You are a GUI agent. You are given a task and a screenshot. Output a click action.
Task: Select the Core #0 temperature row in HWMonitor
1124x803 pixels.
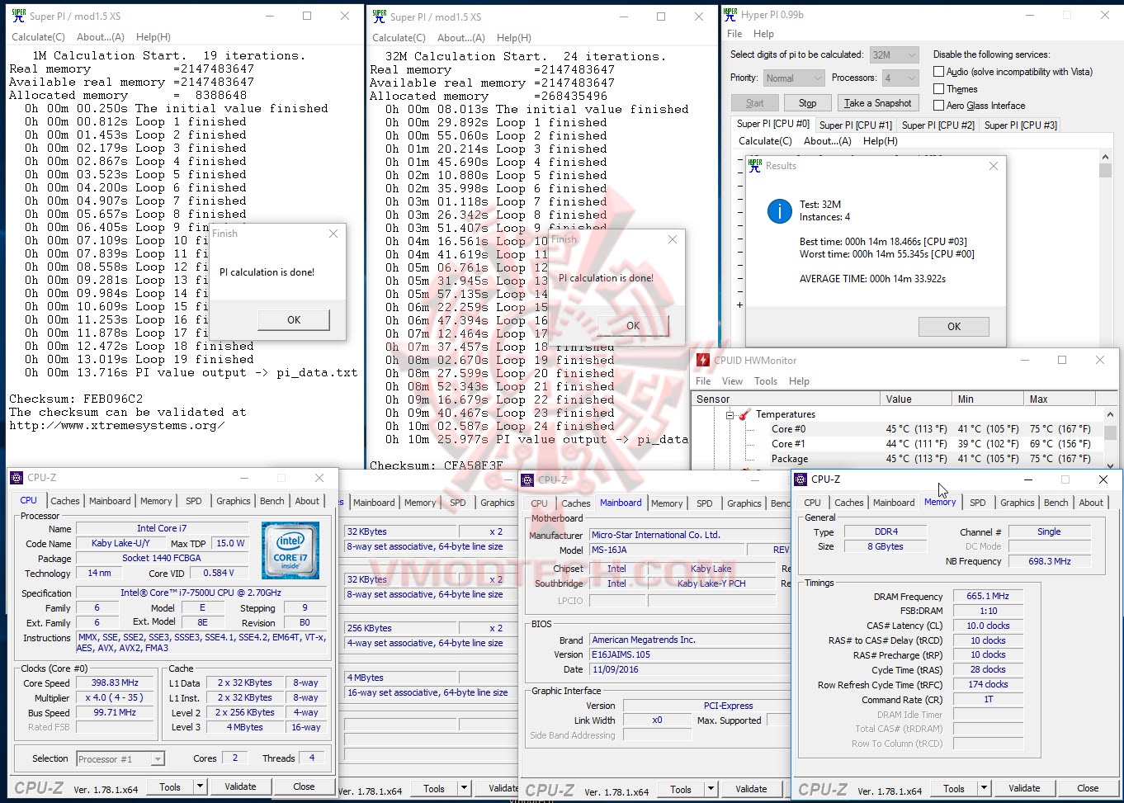click(895, 429)
